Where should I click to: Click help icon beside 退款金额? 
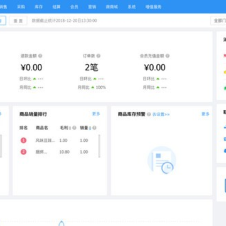(40, 56)
